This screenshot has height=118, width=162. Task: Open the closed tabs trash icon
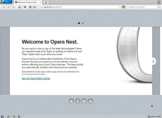(159, 2)
